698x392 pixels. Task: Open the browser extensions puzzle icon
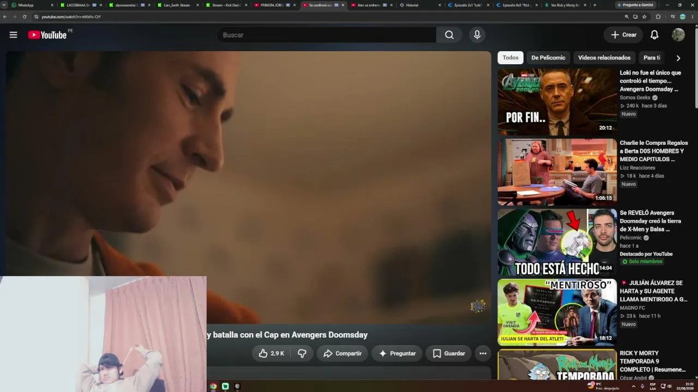[x=658, y=17]
